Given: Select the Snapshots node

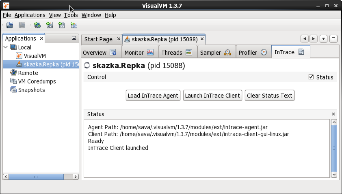Looking at the screenshot, I should tap(31, 90).
